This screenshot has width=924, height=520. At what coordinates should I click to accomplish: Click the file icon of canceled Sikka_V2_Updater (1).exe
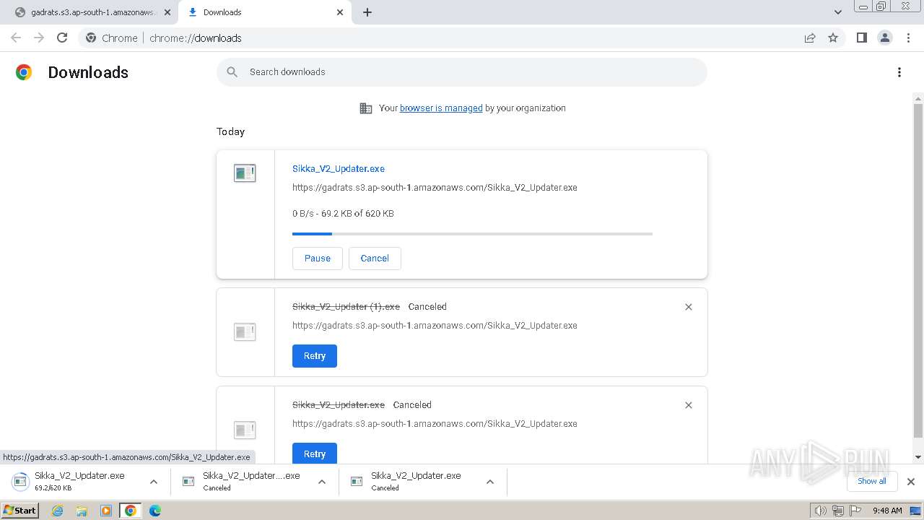coord(245,332)
